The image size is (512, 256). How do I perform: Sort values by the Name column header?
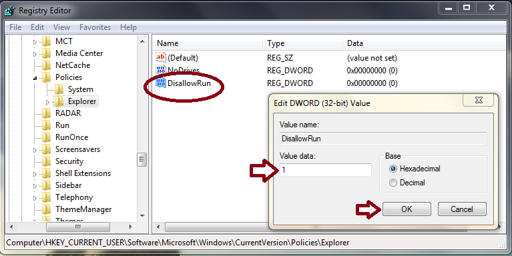(x=208, y=43)
